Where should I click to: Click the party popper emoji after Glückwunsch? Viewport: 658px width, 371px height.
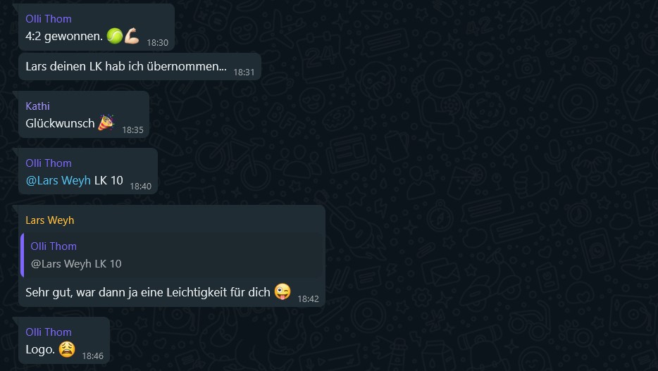[106, 122]
